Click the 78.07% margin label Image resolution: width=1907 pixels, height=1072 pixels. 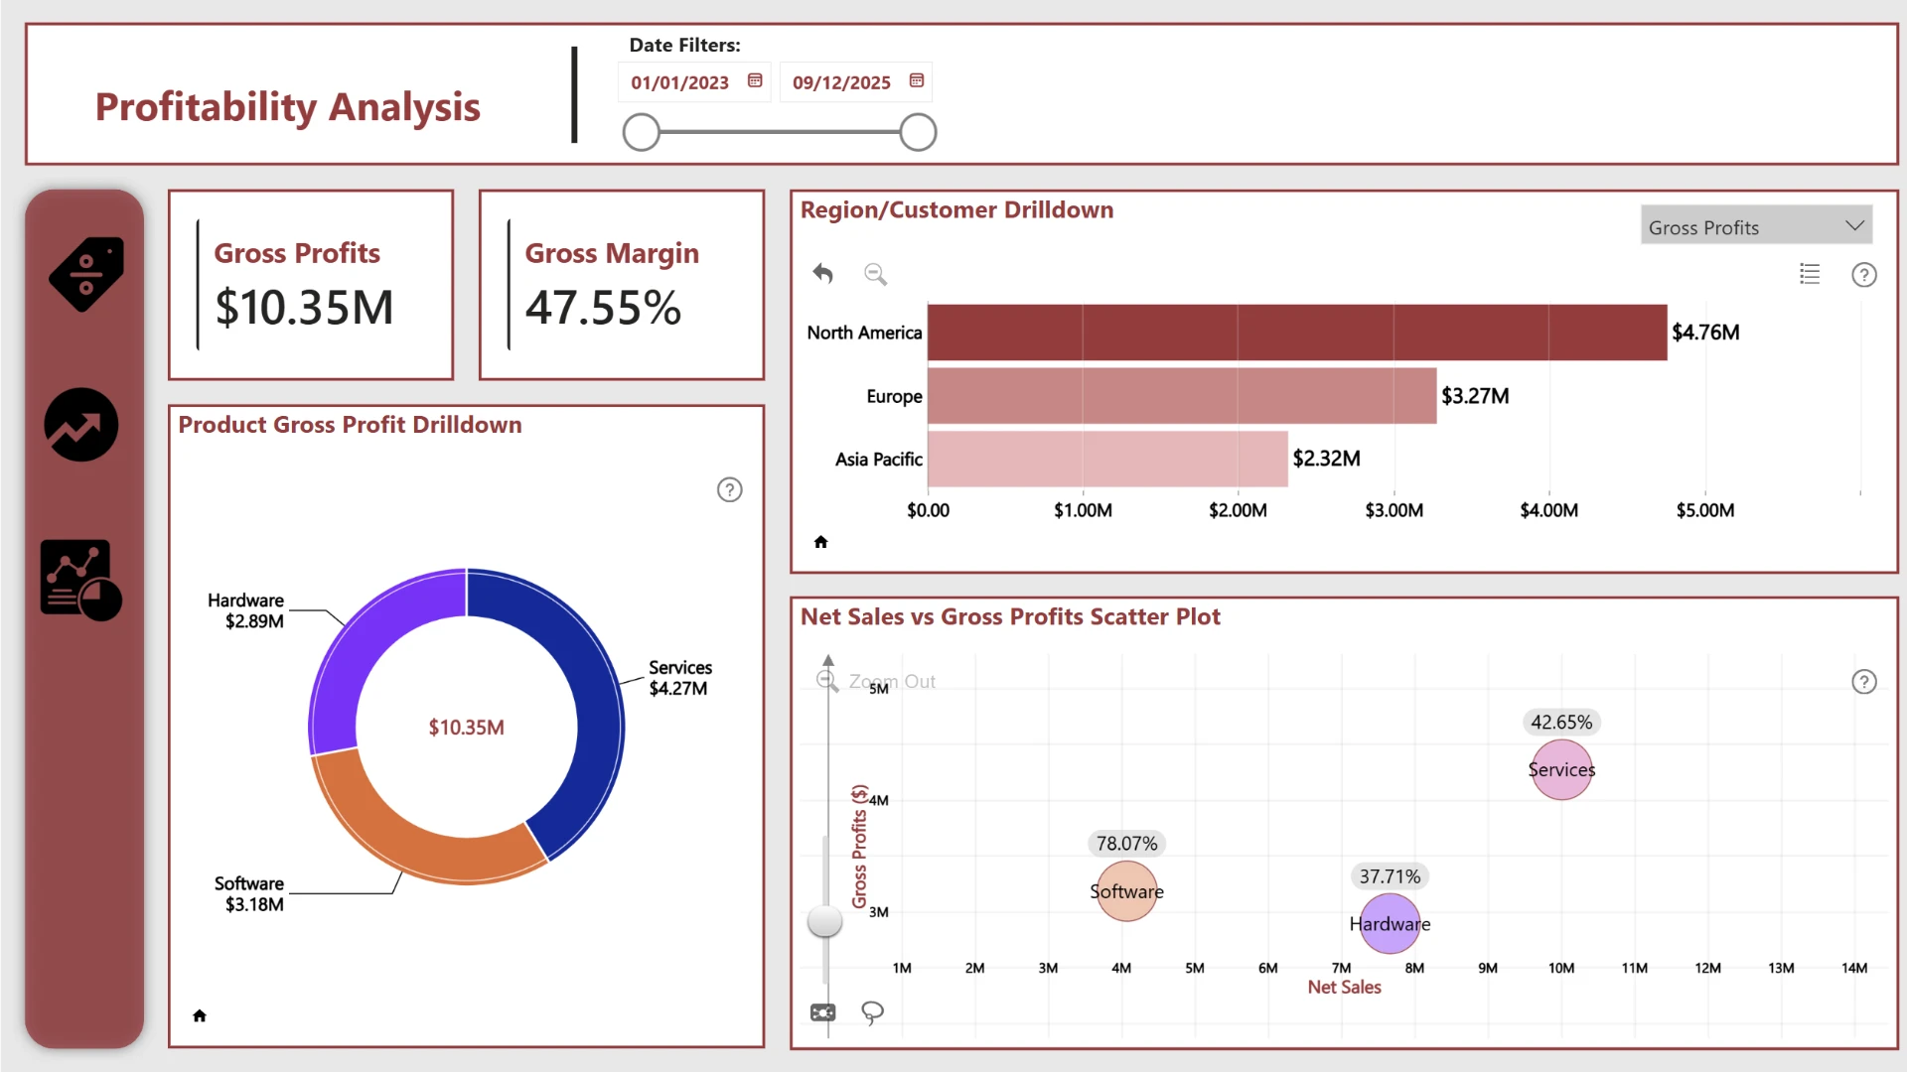click(x=1126, y=844)
